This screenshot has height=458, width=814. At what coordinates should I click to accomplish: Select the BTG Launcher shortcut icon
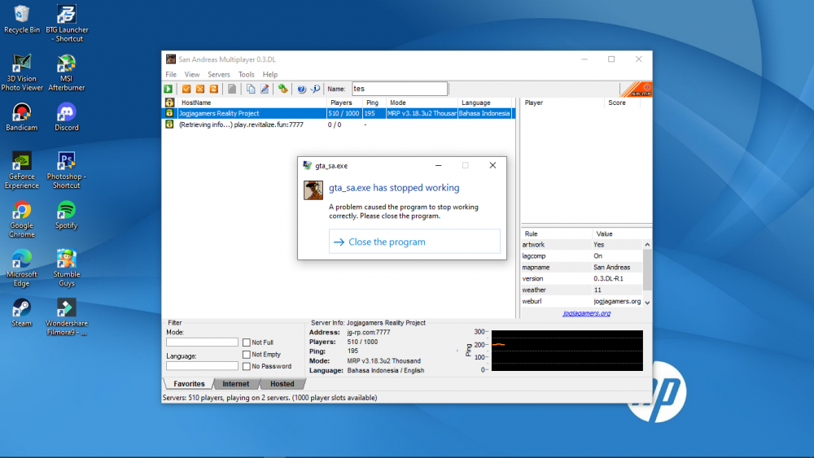(67, 24)
